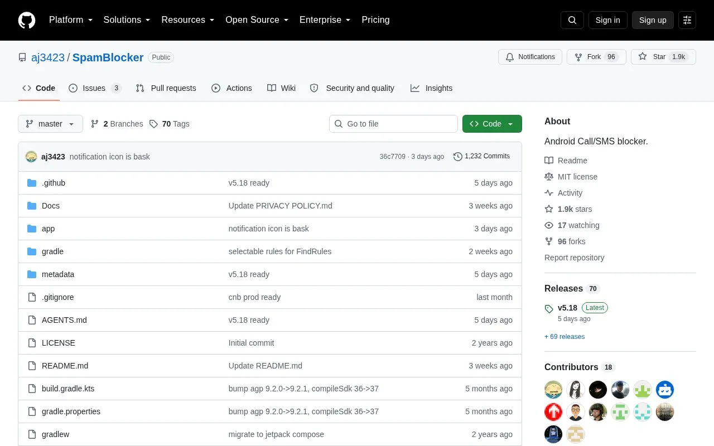The height and width of the screenshot is (446, 714).
Task: Click the watching eye icon
Action: [x=549, y=225]
